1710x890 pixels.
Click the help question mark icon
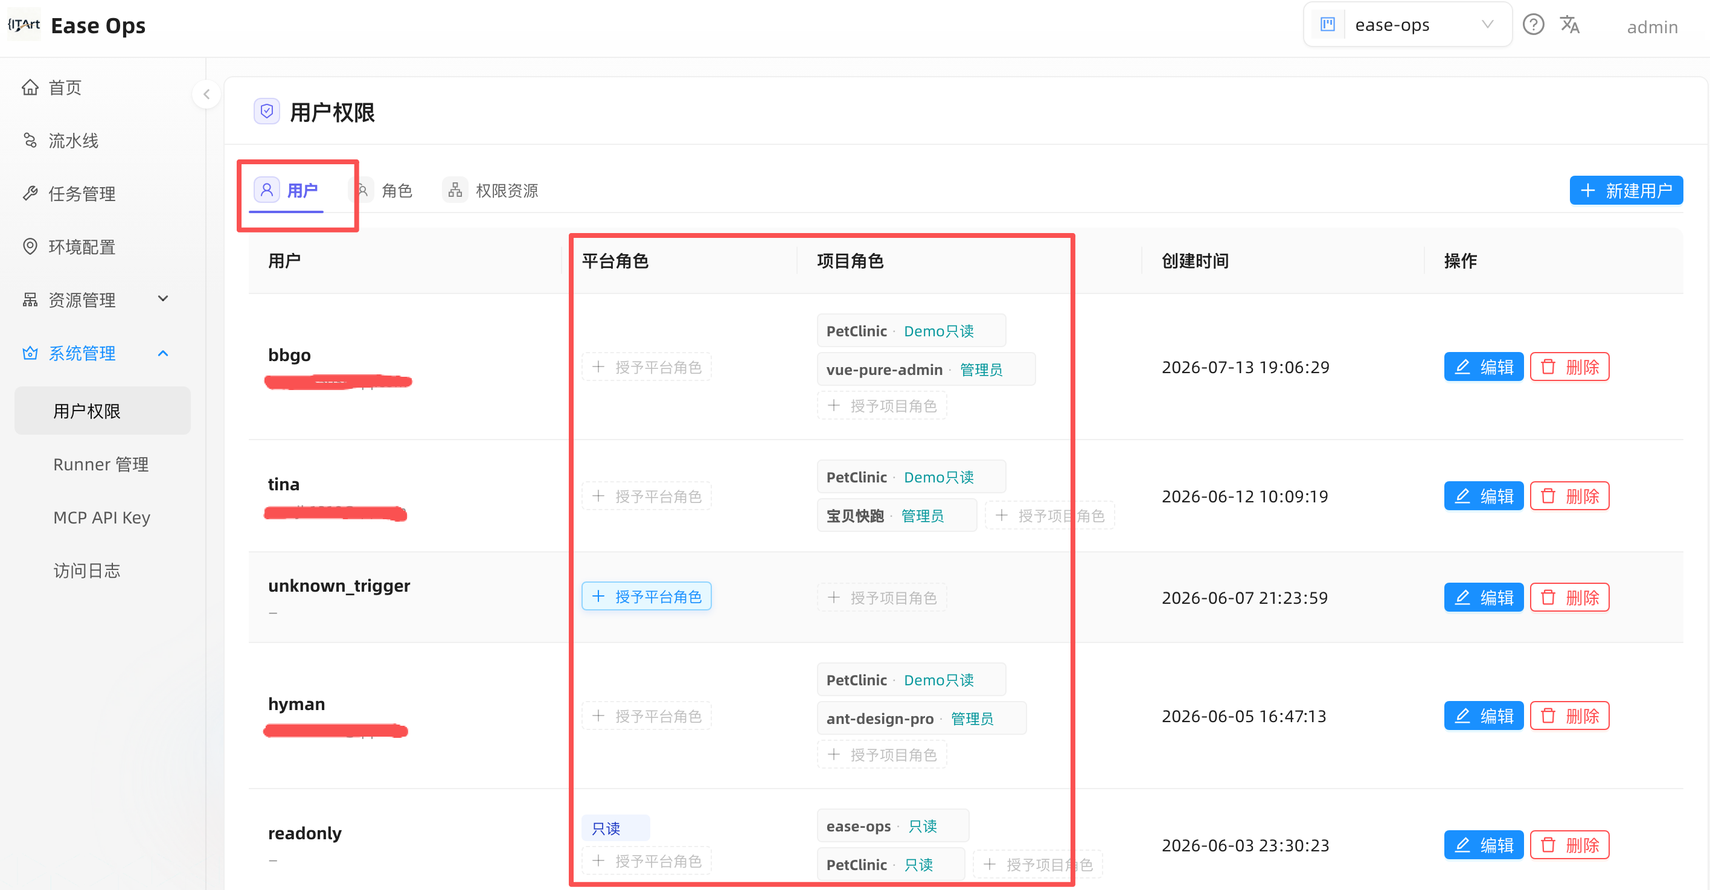pyautogui.click(x=1532, y=25)
